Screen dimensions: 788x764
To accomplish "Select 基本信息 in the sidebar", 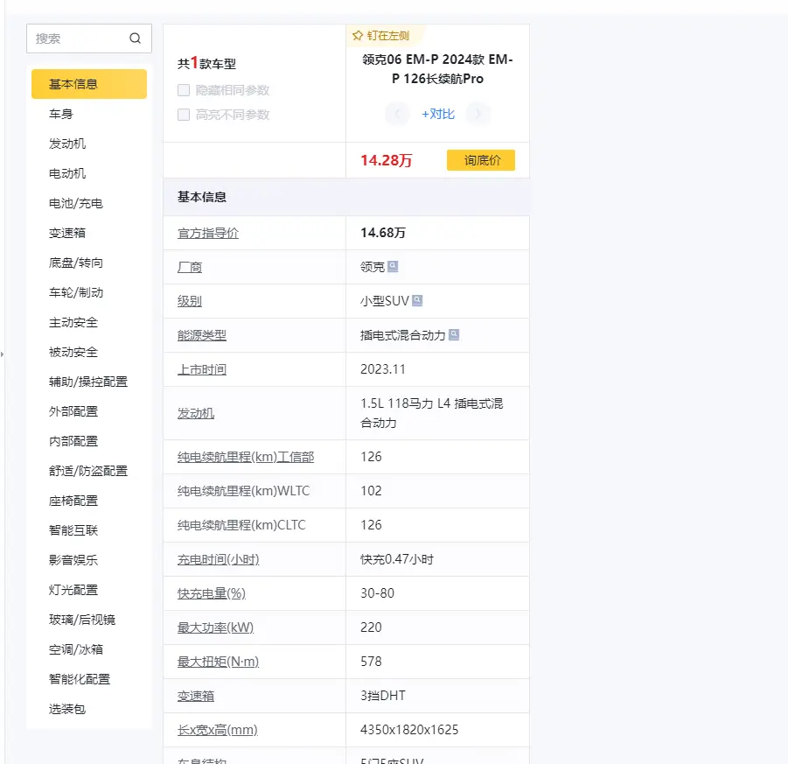I will pos(88,84).
